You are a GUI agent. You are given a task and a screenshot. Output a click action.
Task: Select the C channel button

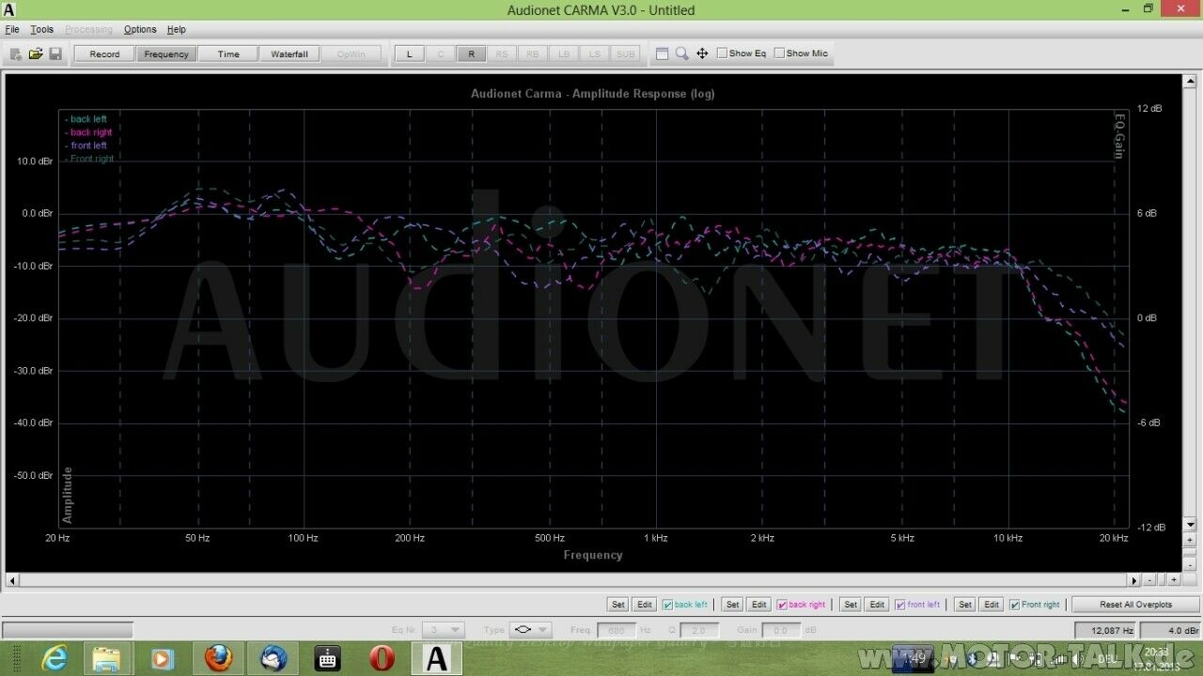coord(440,54)
